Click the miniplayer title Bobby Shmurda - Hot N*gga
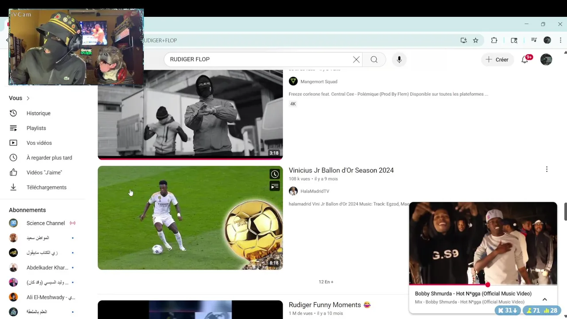The width and height of the screenshot is (567, 319). (473, 294)
